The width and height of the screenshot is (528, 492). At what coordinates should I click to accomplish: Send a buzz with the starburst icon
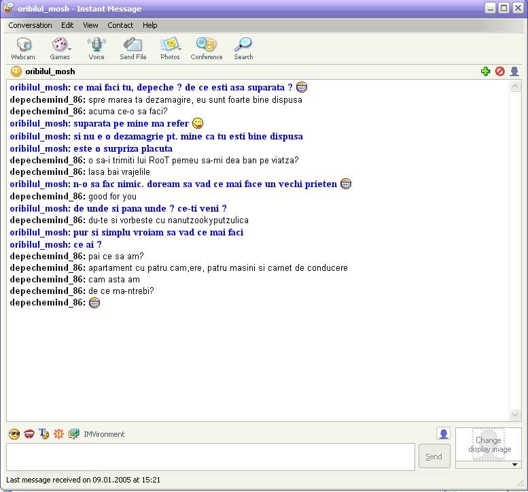(x=58, y=434)
